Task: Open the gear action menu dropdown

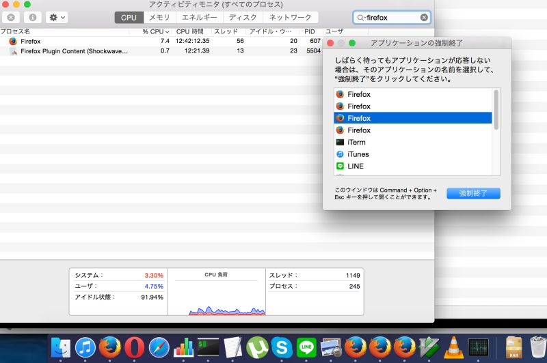Action: (57, 17)
